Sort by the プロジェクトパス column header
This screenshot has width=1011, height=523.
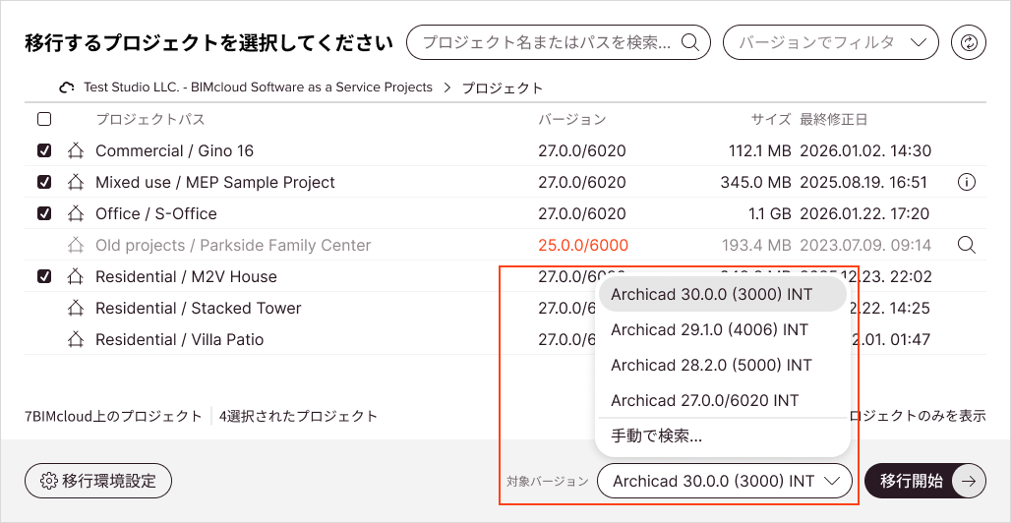pos(150,119)
